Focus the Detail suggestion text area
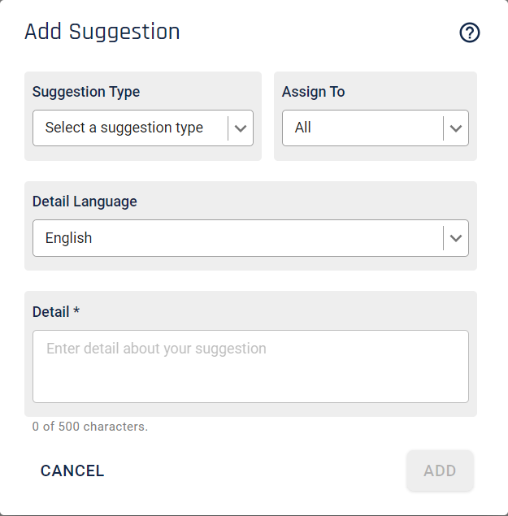The image size is (508, 516). pos(250,366)
